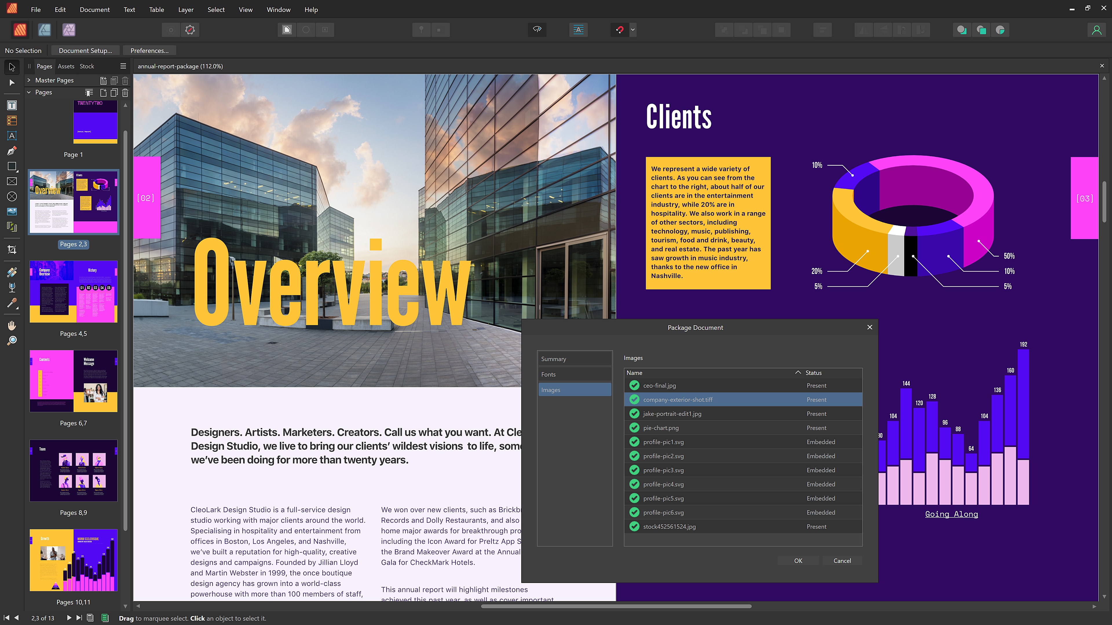Toggle preflight status icon in status bar
Image resolution: width=1112 pixels, height=625 pixels.
(105, 618)
